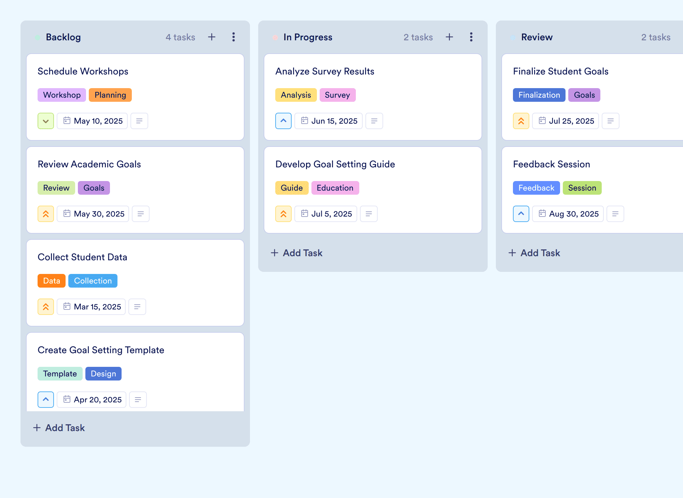Click Add Task at bottom of Backlog
The width and height of the screenshot is (683, 498).
tap(59, 428)
